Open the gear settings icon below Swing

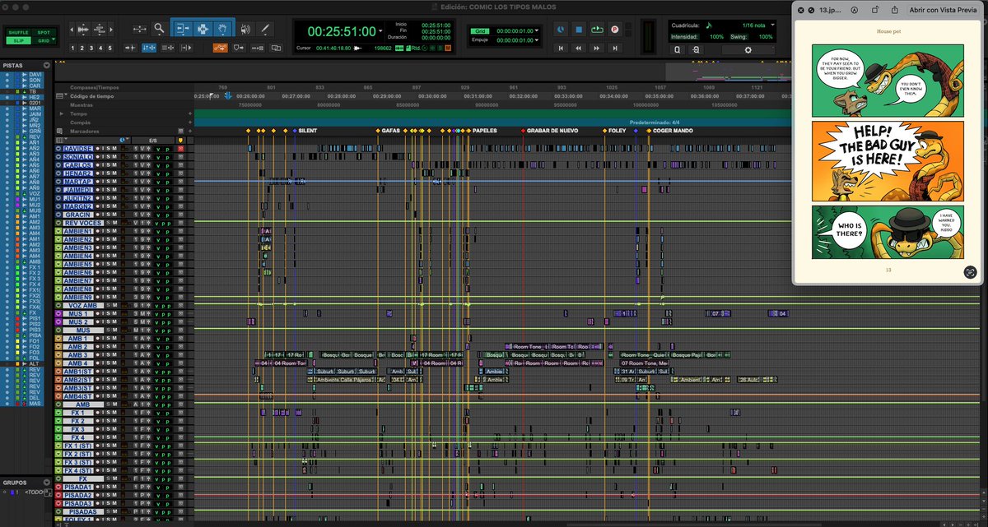click(748, 49)
